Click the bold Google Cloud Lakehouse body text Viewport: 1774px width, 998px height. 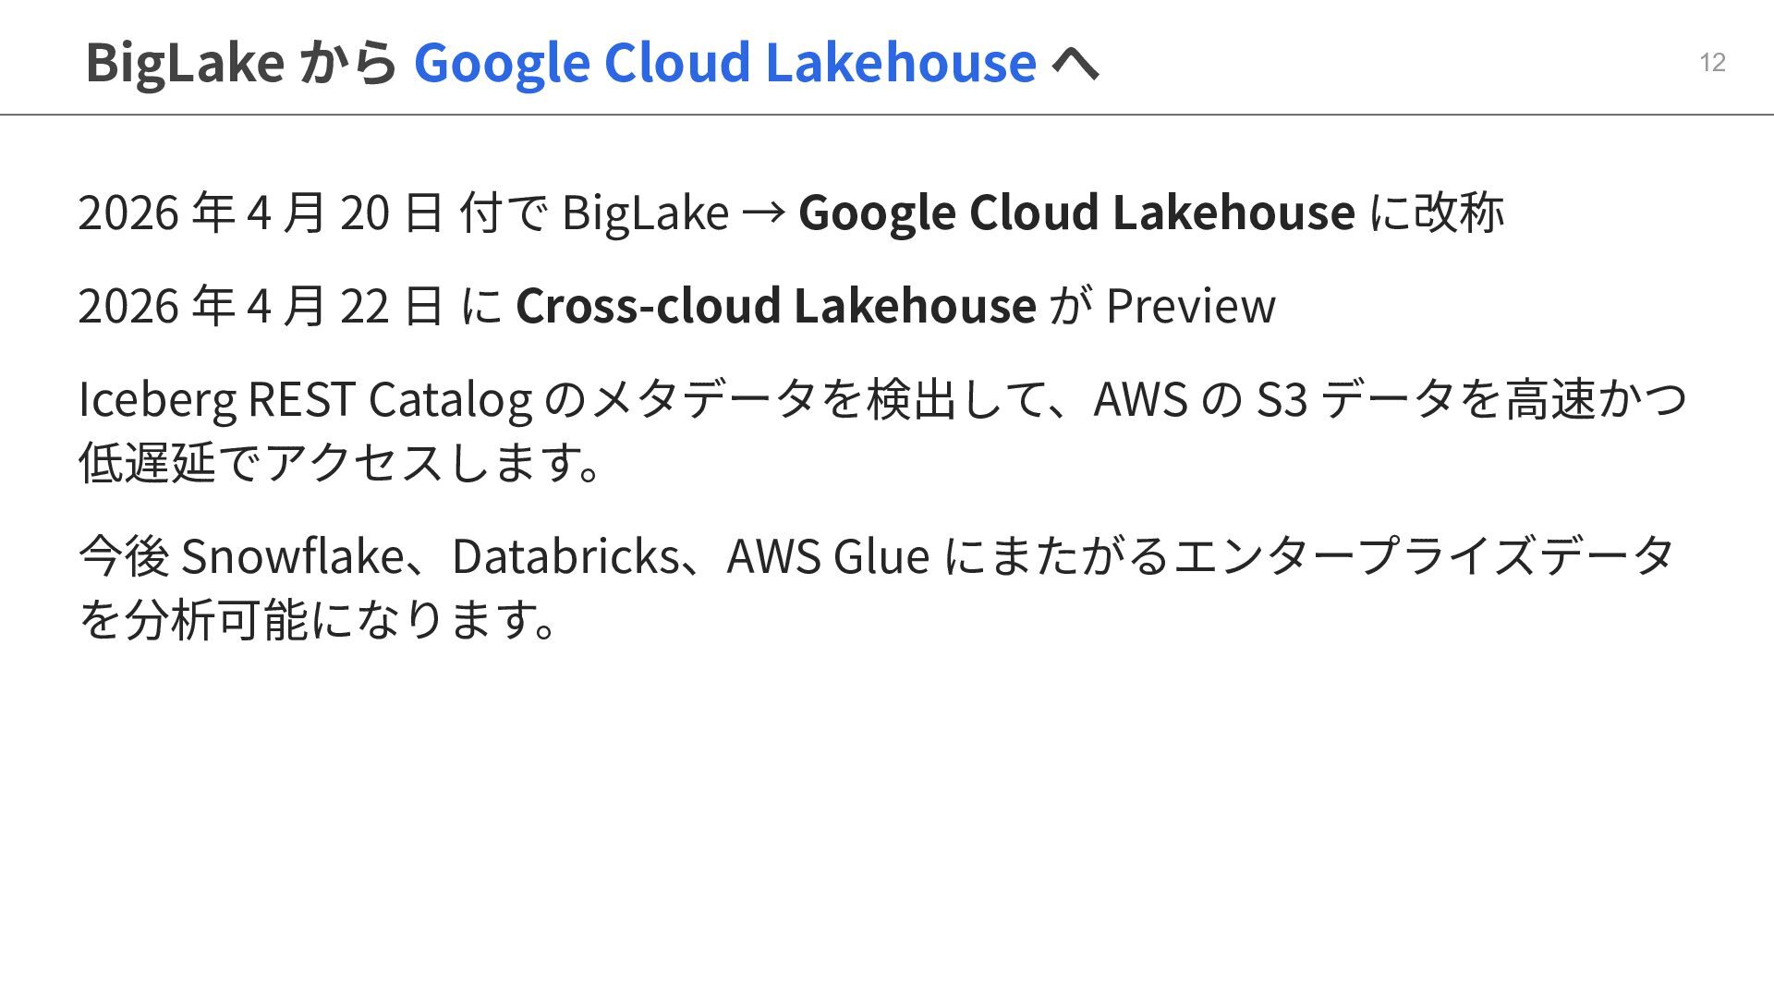pyautogui.click(x=1075, y=212)
